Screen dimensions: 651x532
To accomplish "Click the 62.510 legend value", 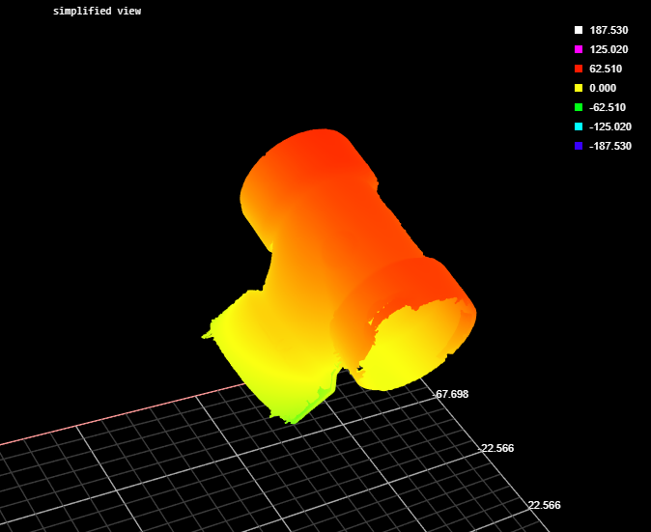I will point(606,69).
